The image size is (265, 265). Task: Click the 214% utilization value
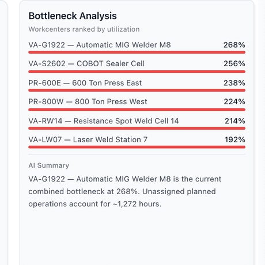tap(235, 121)
